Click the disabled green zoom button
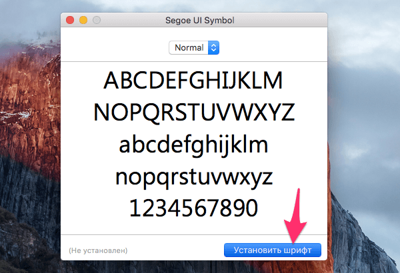 click(97, 20)
